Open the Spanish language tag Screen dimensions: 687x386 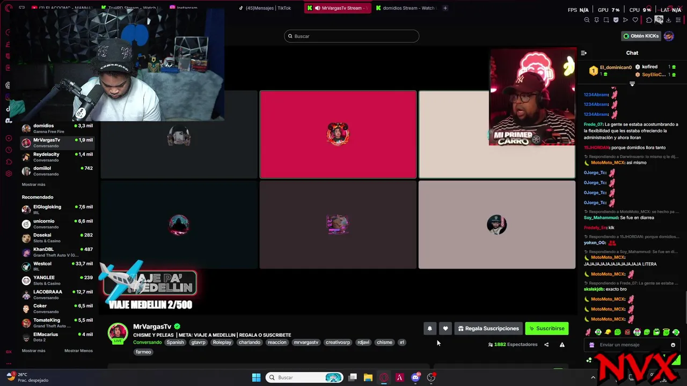click(x=175, y=342)
